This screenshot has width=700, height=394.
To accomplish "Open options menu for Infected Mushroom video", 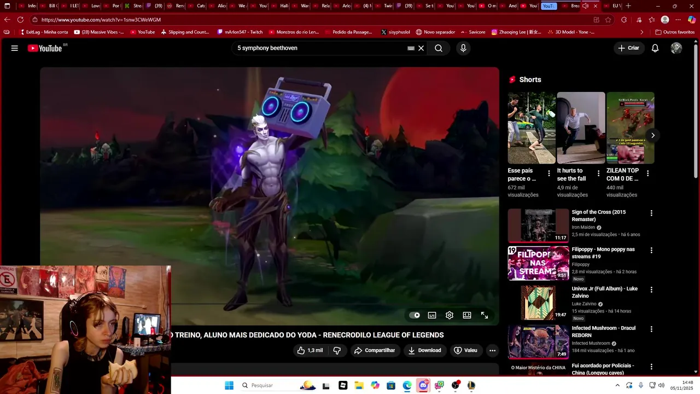I will pos(651,329).
